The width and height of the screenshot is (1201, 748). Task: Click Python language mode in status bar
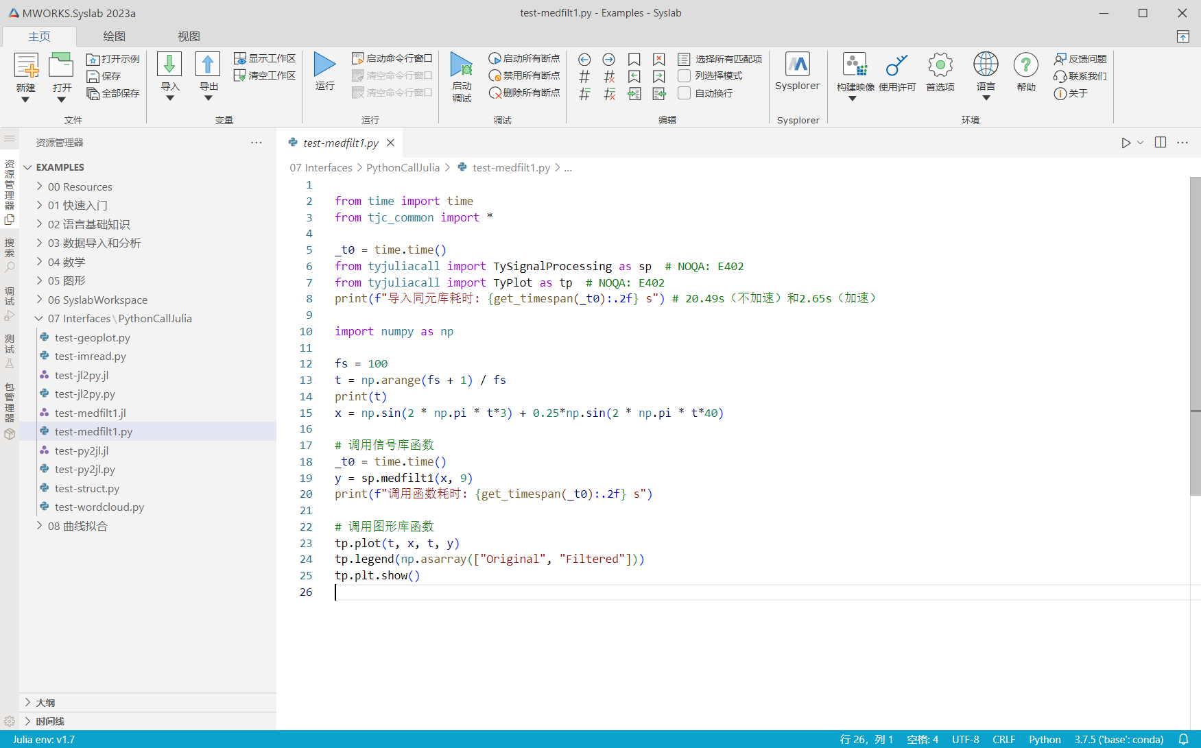(1044, 739)
